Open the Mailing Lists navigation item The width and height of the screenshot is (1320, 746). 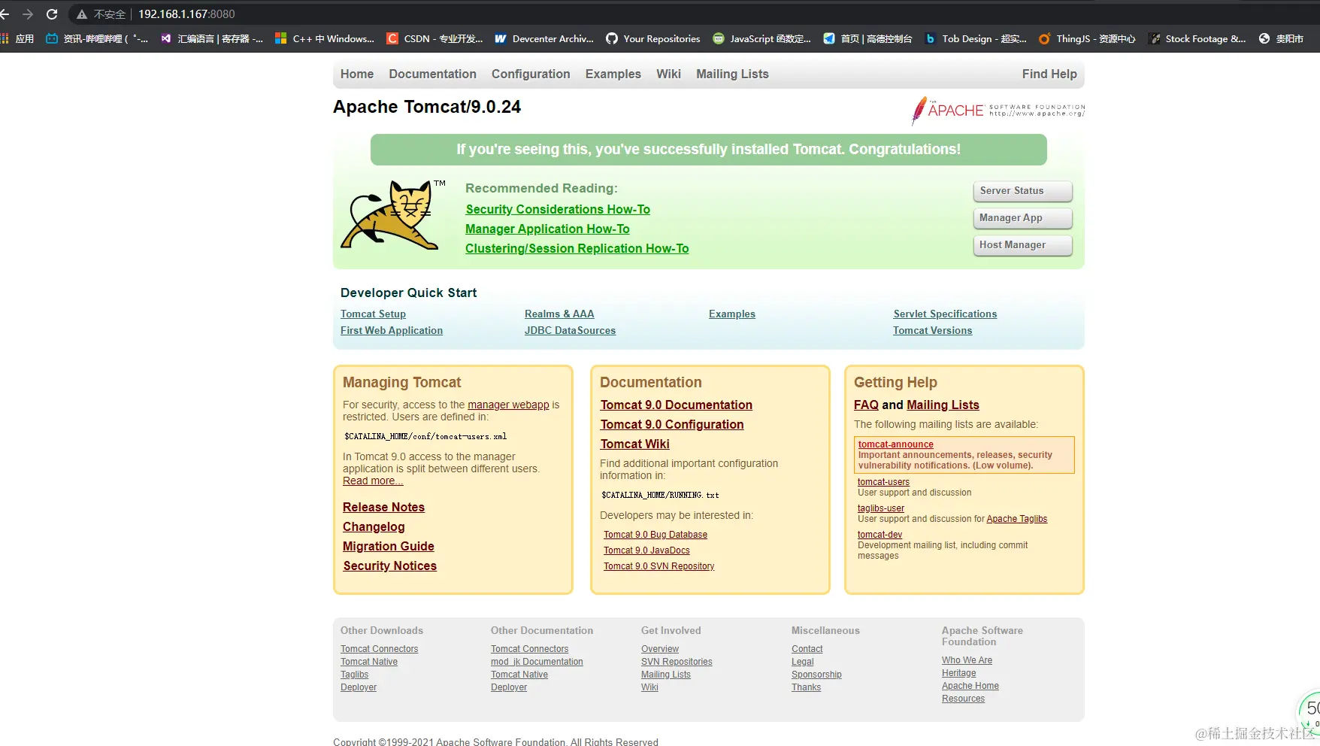[x=732, y=74]
